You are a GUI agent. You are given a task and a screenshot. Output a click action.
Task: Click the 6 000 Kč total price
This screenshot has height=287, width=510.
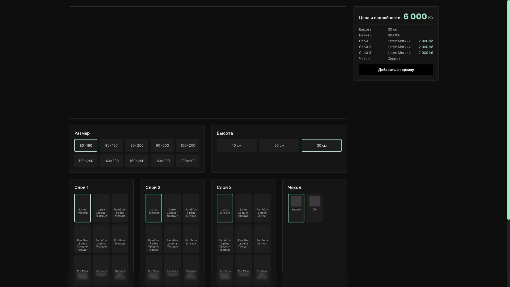(418, 16)
